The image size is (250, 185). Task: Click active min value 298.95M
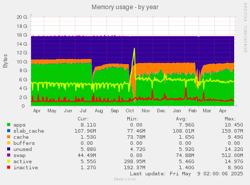coord(134,162)
